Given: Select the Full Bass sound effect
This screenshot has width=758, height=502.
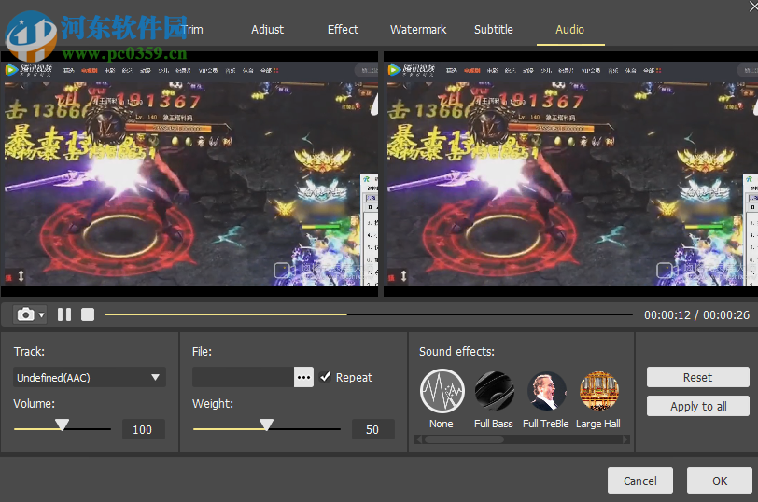Looking at the screenshot, I should point(494,391).
